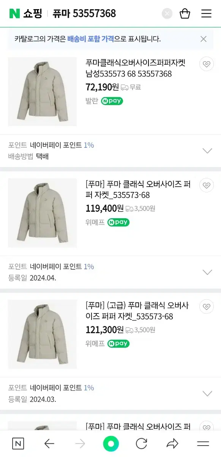Screen dimensions: 221x457
Task: Tap the green circle home button
Action: tap(111, 443)
